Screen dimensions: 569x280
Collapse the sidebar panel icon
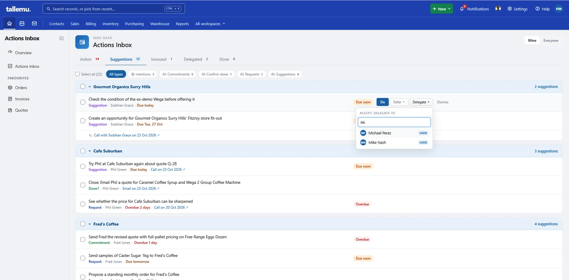(x=61, y=39)
